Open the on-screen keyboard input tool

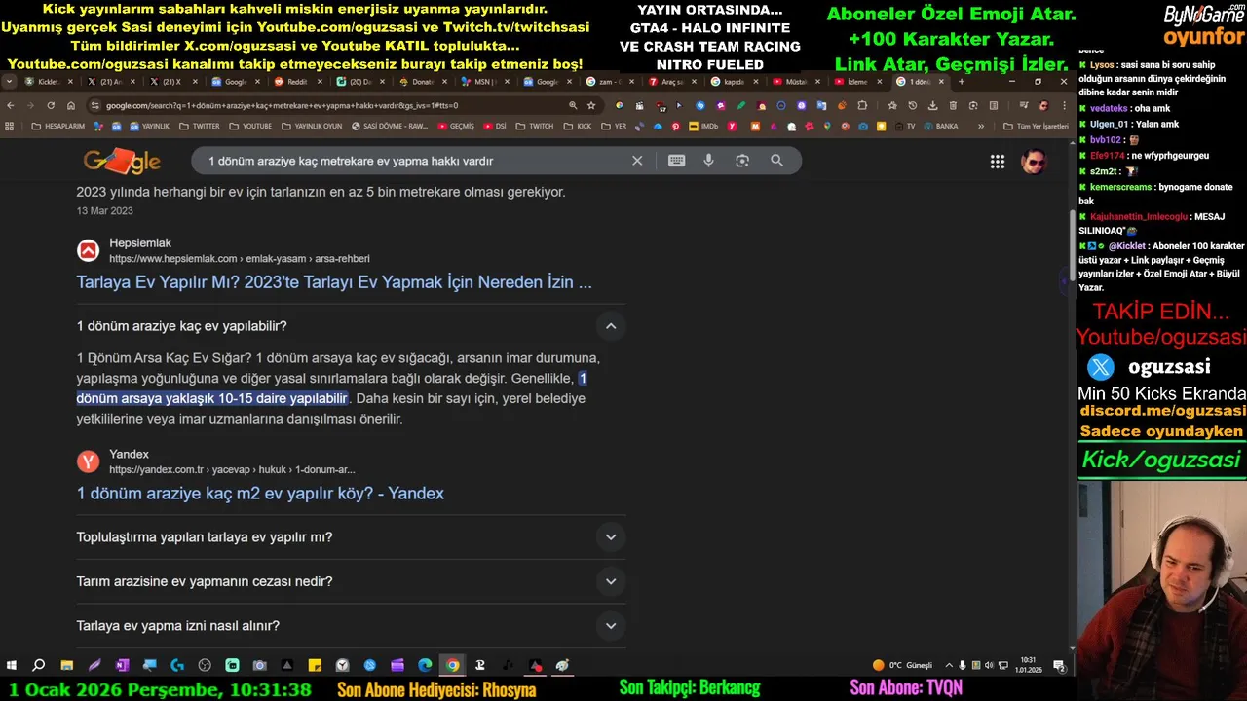click(676, 161)
